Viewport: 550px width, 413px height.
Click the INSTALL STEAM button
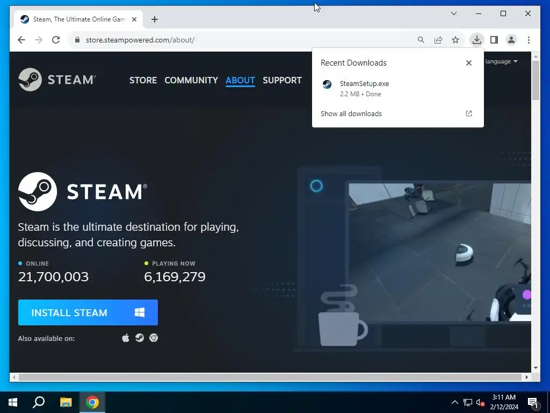click(x=88, y=312)
